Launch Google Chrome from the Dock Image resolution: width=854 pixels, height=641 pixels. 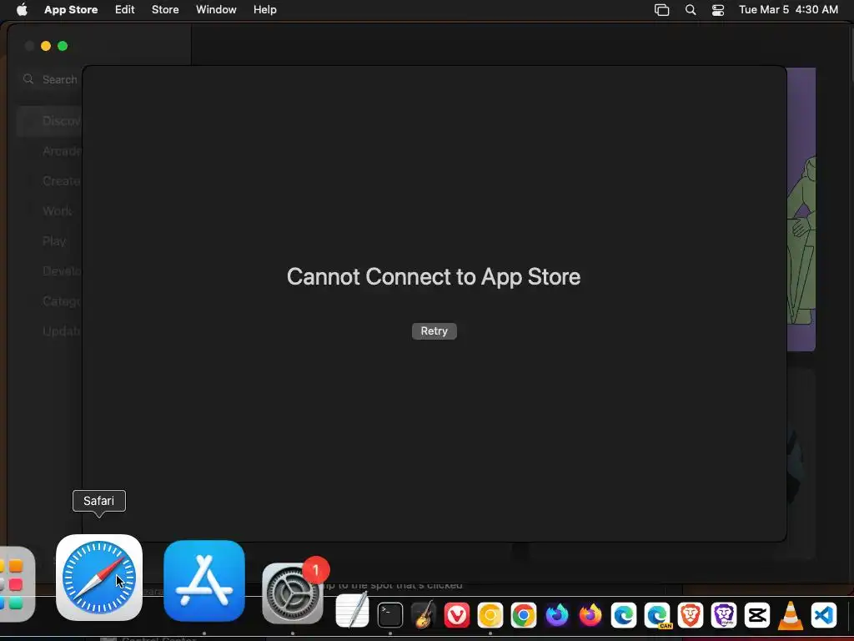[x=524, y=615]
